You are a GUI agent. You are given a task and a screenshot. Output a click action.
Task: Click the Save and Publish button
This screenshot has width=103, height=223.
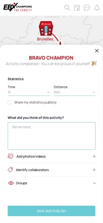(x=52, y=211)
